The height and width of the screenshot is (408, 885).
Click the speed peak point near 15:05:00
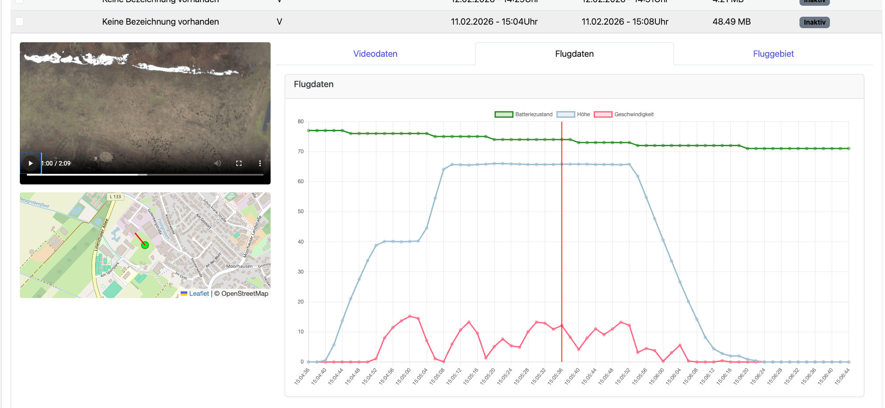pos(410,316)
